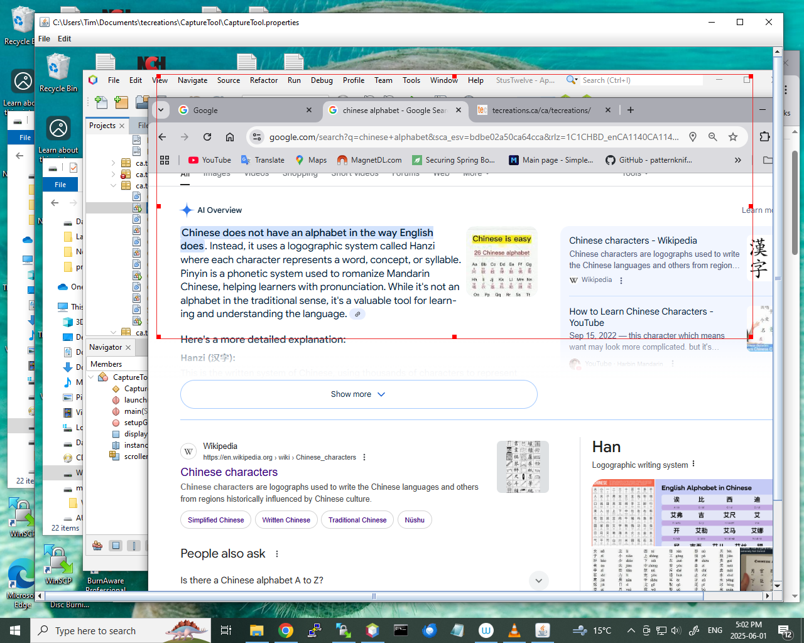Click the NetBeans cube logo icon
The width and height of the screenshot is (804, 643).
click(x=93, y=80)
